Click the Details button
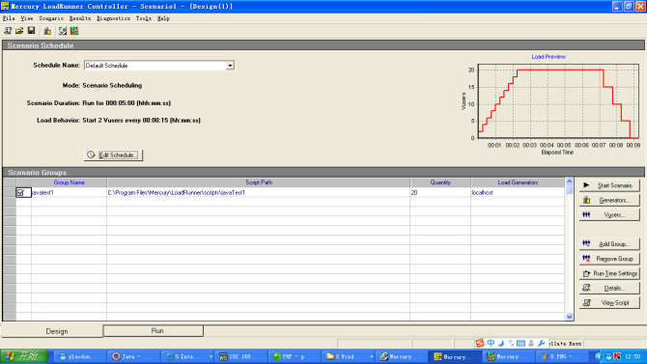This screenshot has height=364, width=647. pyautogui.click(x=609, y=288)
